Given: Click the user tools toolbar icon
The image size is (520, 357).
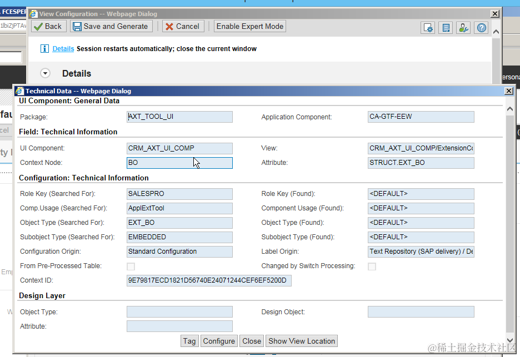Looking at the screenshot, I should (463, 28).
